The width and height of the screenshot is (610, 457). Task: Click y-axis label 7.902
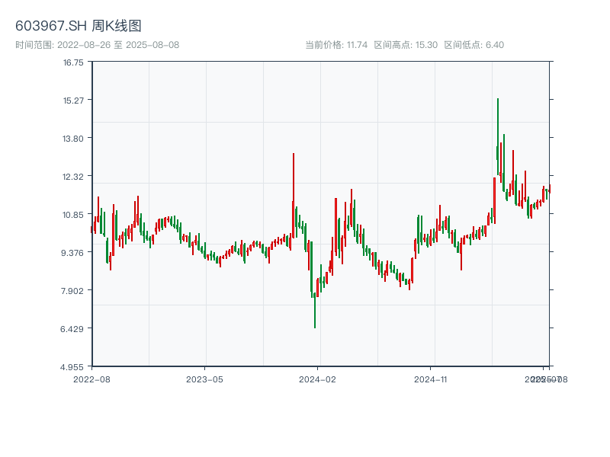(72, 291)
